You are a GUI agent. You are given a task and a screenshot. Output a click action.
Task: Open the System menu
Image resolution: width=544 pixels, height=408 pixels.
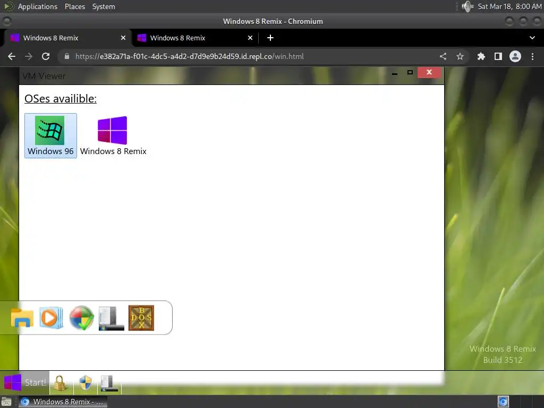pos(104,6)
